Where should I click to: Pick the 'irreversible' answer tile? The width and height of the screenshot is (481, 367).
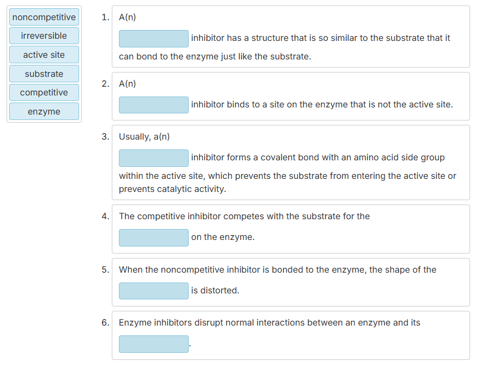click(x=44, y=35)
